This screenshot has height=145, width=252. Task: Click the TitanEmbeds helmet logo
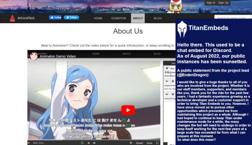click(182, 29)
